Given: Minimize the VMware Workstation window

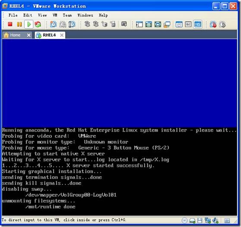Looking at the screenshot, I should point(216,6).
